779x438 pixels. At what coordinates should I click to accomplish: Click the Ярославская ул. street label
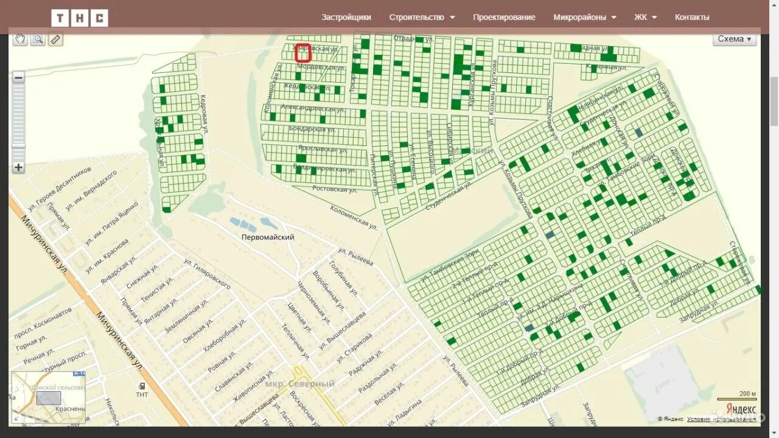pyautogui.click(x=323, y=148)
